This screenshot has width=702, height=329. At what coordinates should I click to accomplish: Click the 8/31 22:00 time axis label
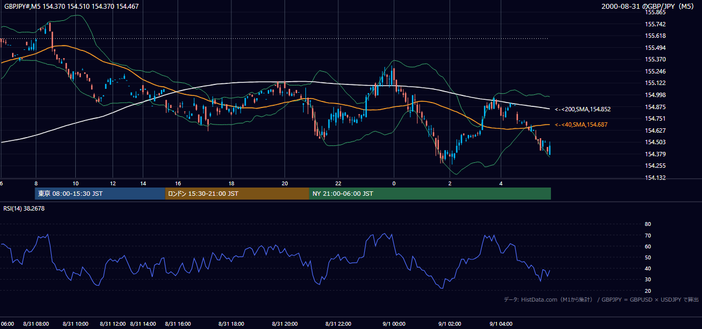tap(338, 324)
